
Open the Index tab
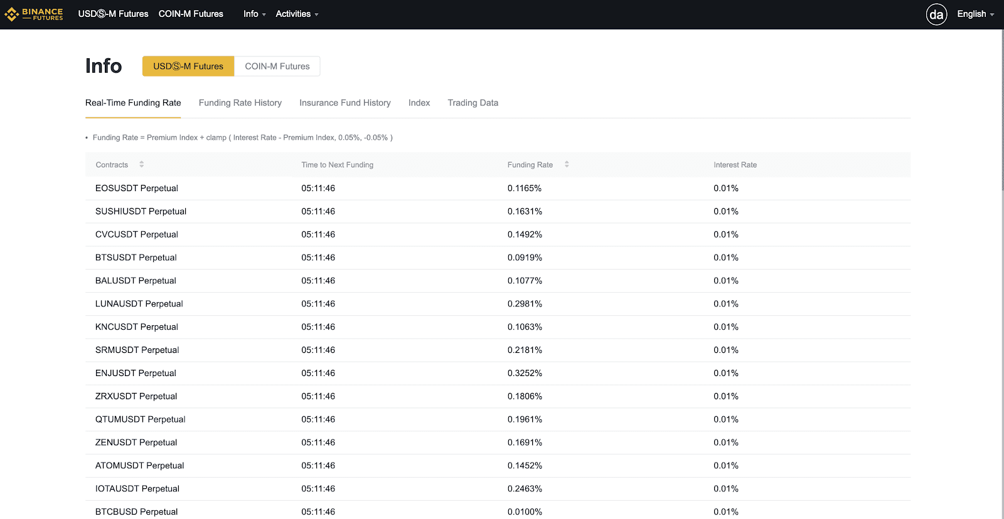[x=419, y=103]
